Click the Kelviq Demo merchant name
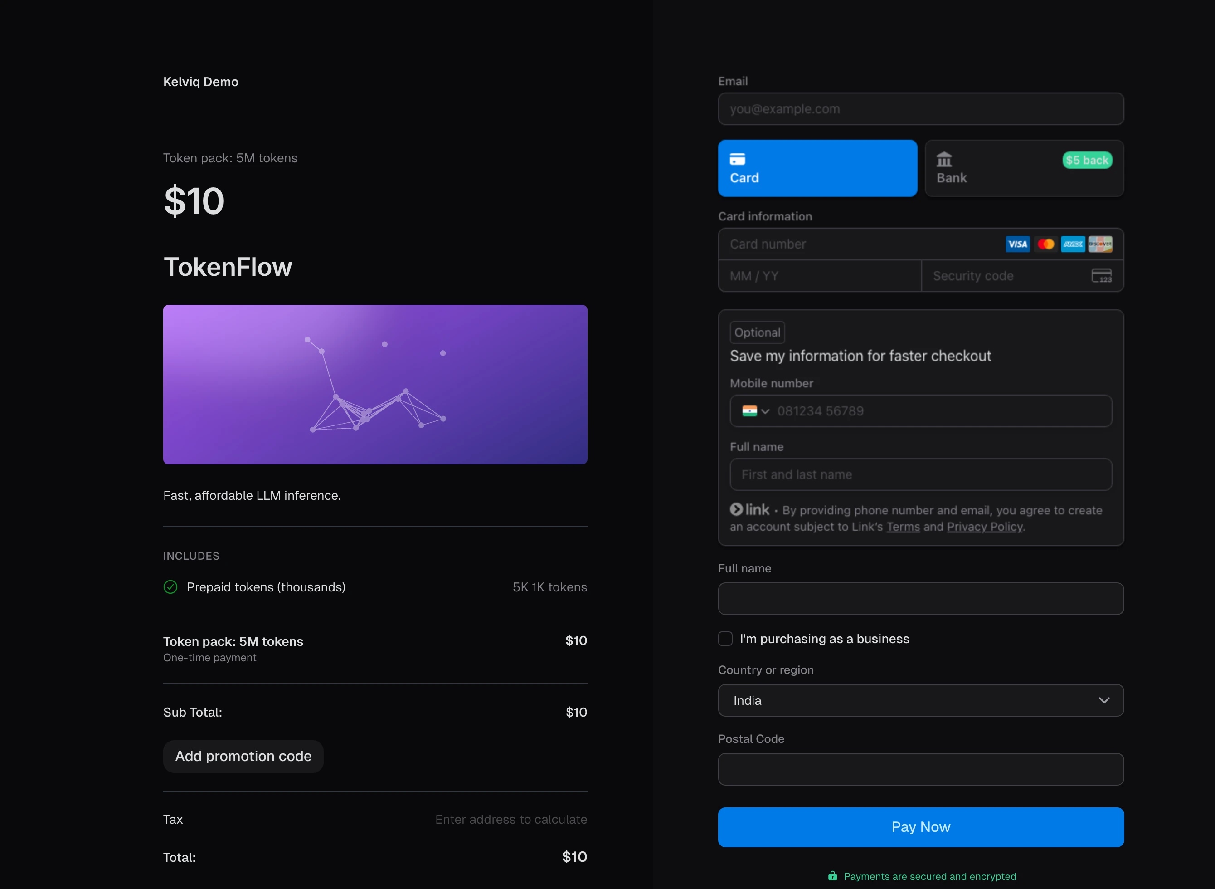Viewport: 1215px width, 889px height. point(201,82)
